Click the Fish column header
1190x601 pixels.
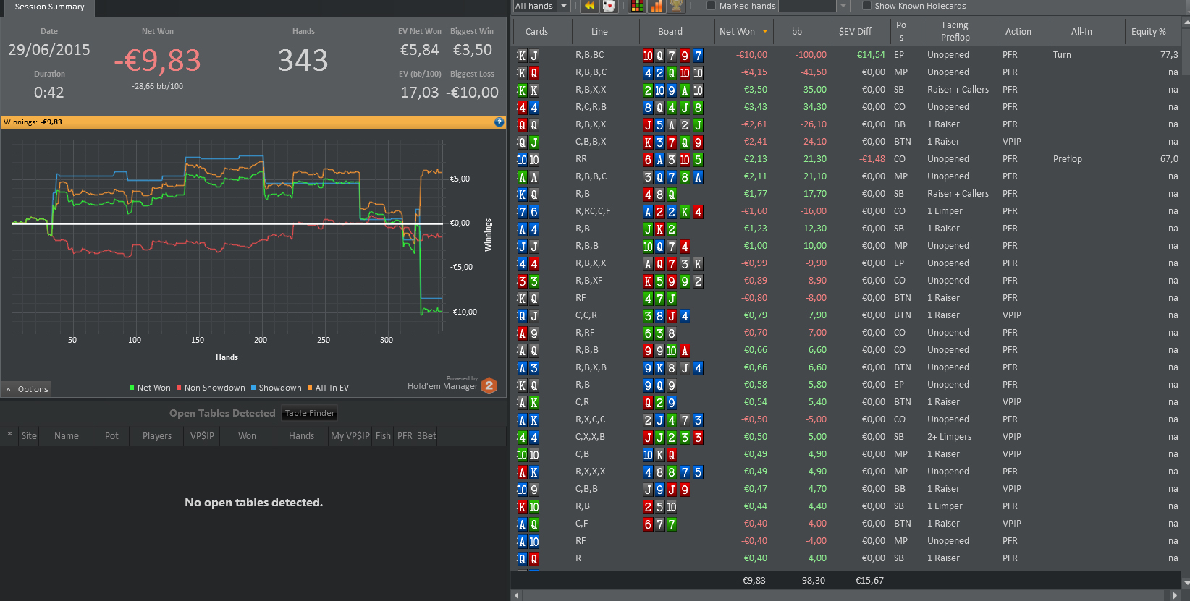tap(383, 436)
